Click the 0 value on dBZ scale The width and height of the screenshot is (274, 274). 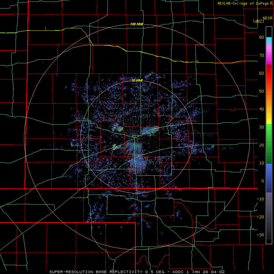coord(263,181)
